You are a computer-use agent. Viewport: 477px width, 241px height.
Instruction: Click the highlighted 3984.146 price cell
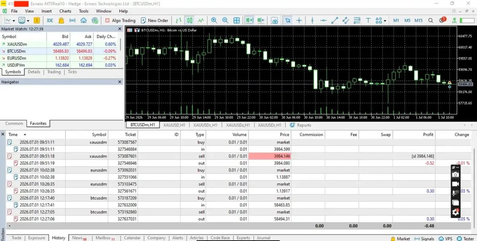coord(270,156)
